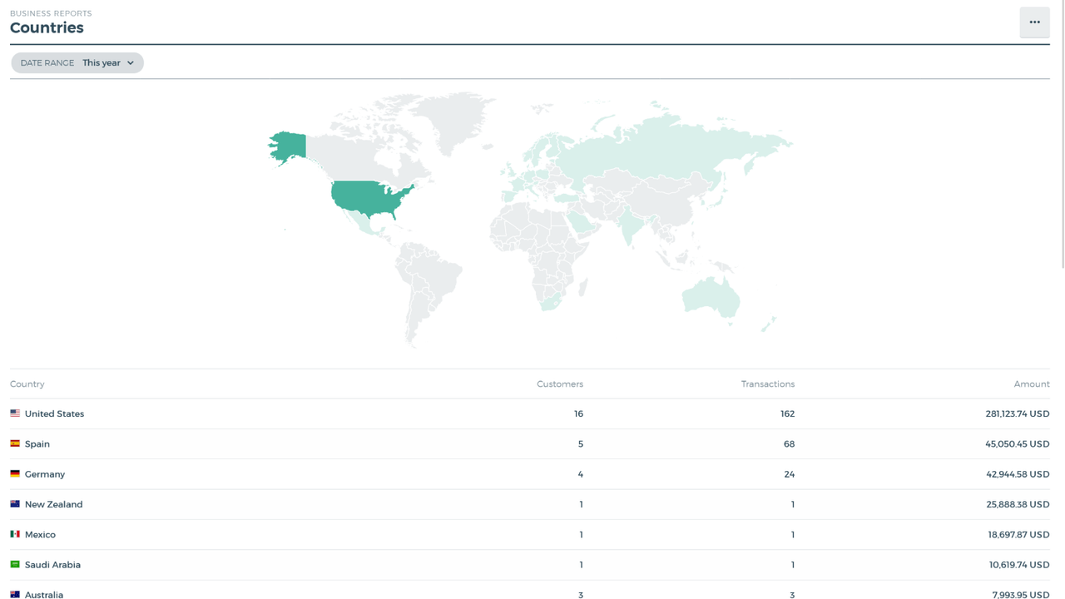Select the Spain country name
The image size is (1065, 599).
point(37,444)
